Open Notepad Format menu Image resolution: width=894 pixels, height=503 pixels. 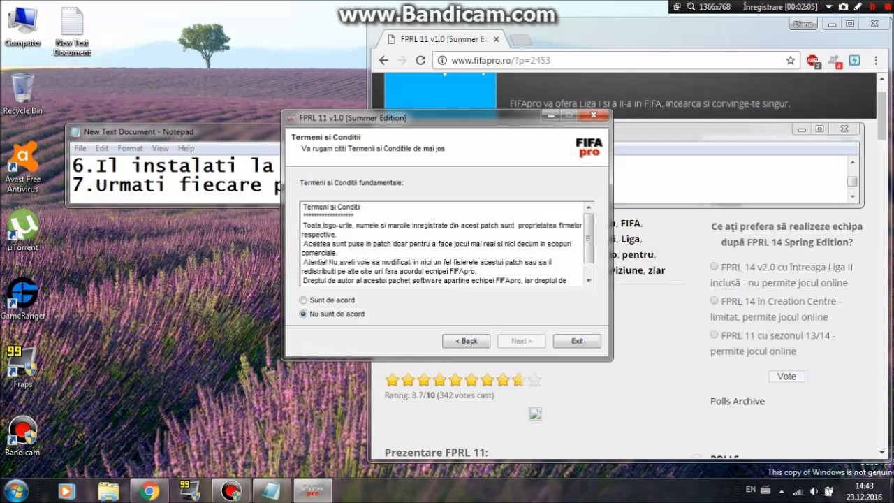pos(130,148)
